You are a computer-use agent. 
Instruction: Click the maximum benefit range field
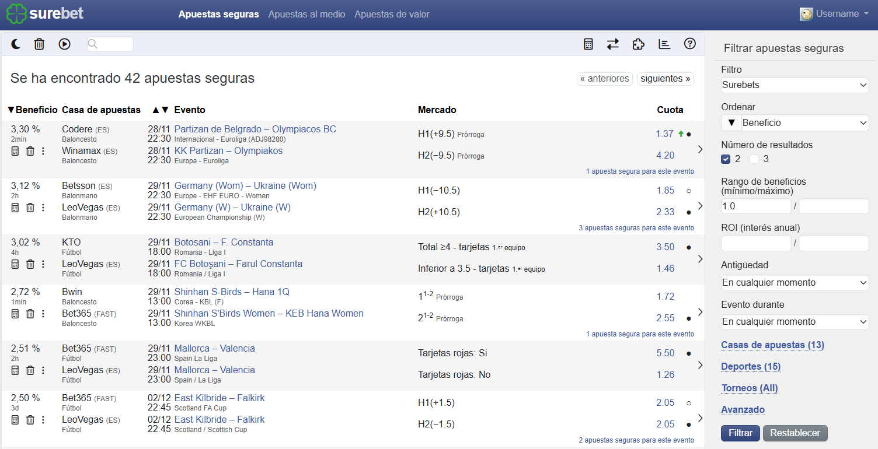pyautogui.click(x=834, y=206)
